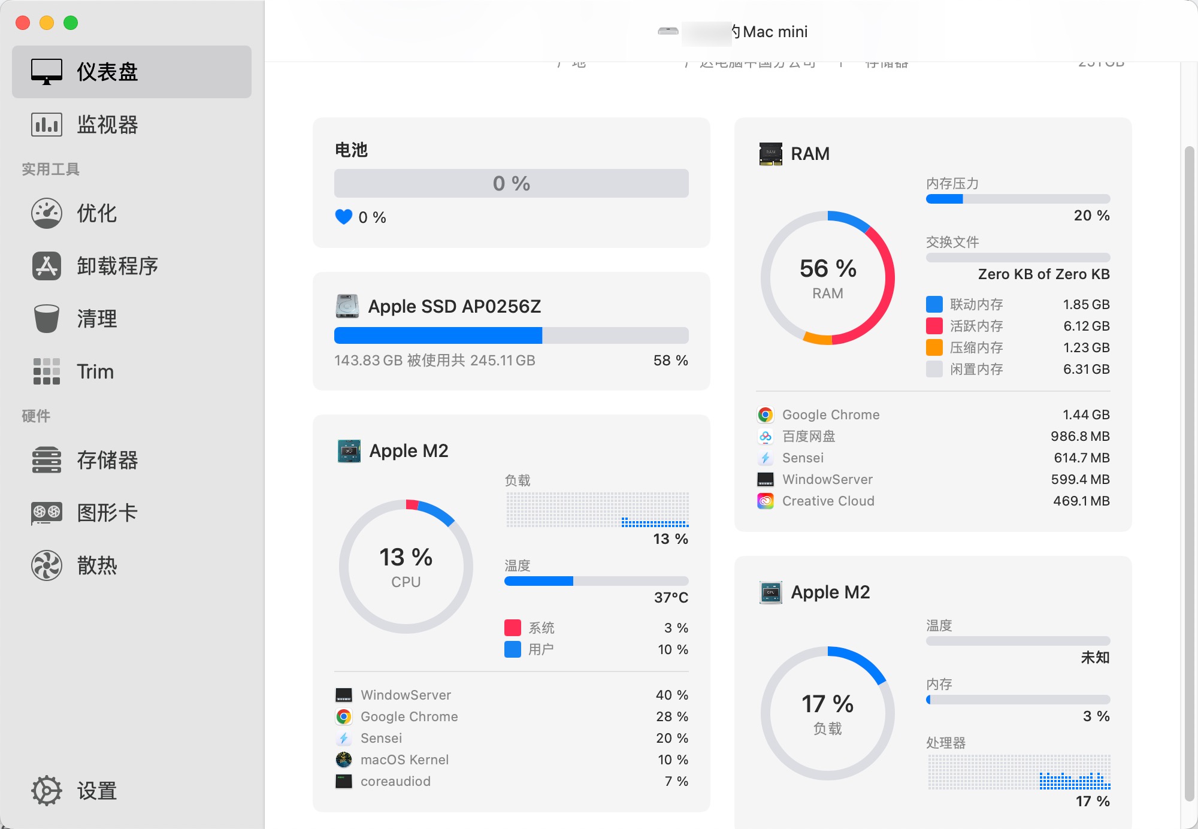This screenshot has width=1198, height=829.
Task: Switch to the 监视器 sidebar item
Action: pyautogui.click(x=132, y=125)
